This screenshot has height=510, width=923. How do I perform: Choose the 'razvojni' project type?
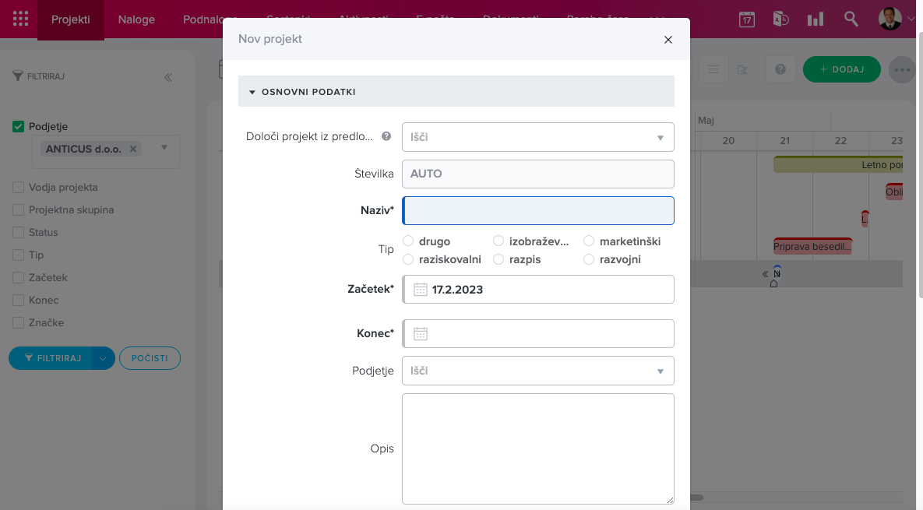(589, 259)
